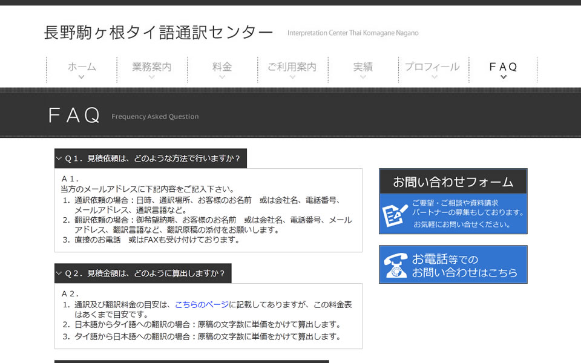This screenshot has height=363, width=581.
Task: Click the chevron under FAQ
Action: coord(503,77)
